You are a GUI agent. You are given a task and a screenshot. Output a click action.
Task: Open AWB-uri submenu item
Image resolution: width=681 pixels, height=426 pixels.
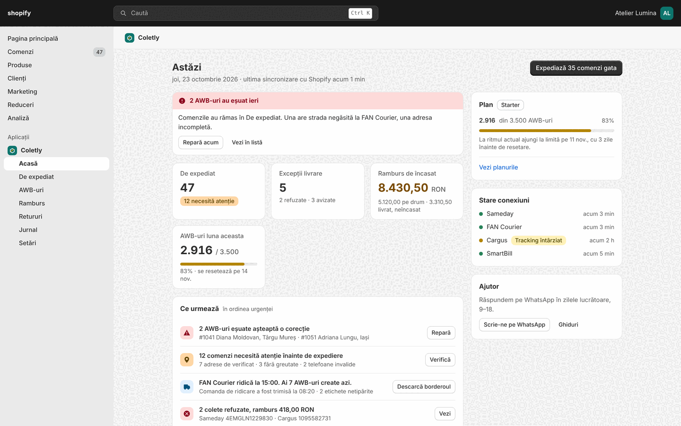tap(56, 190)
